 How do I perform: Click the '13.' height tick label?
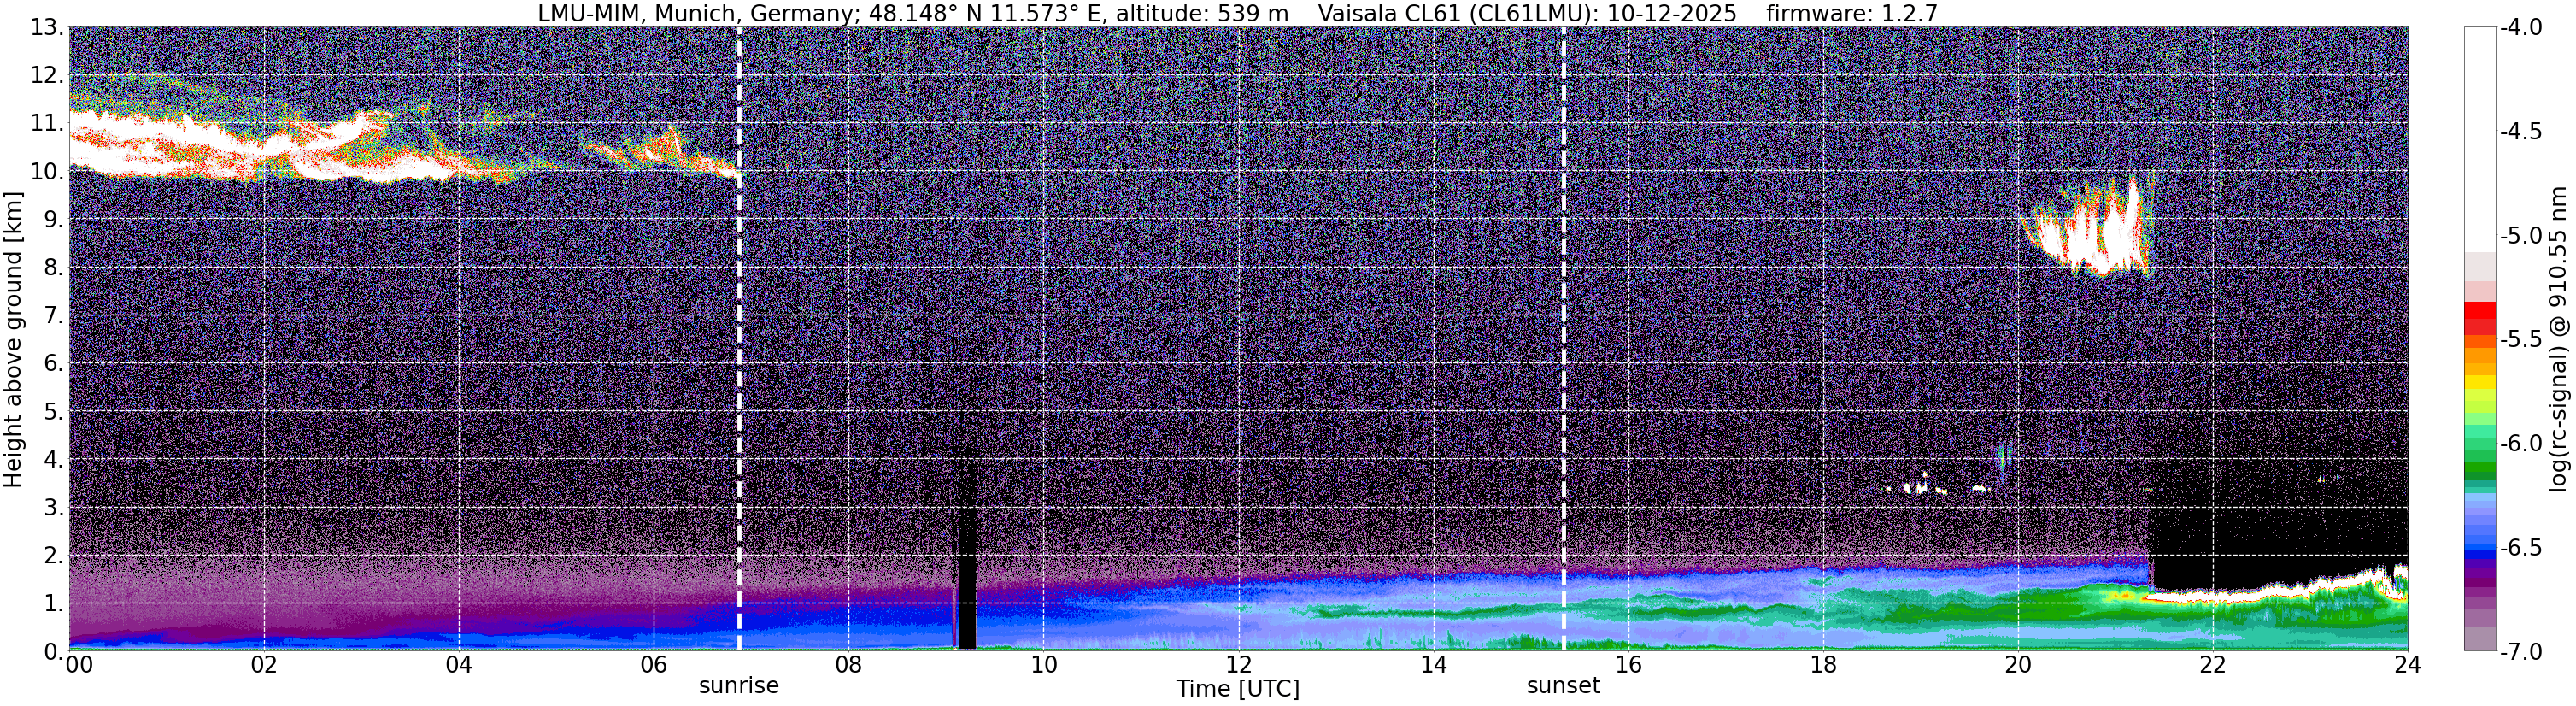46,27
